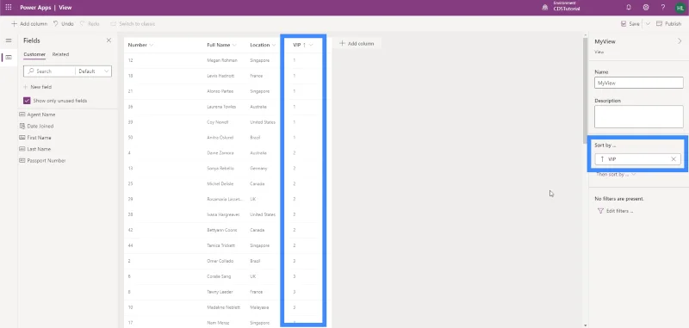Click the Tamica Trickett name cell

click(x=221, y=245)
